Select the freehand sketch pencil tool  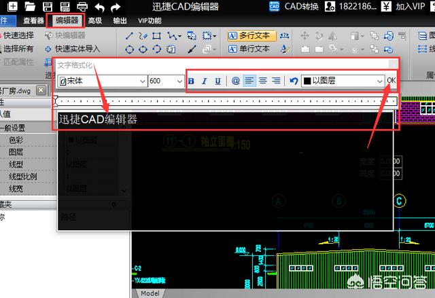(143, 36)
